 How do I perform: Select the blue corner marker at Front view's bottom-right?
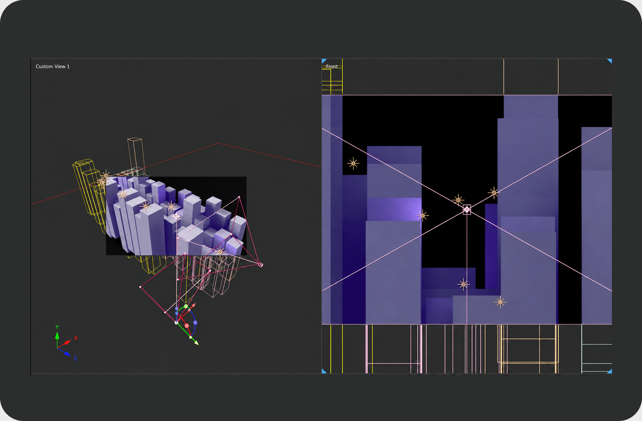tap(610, 371)
